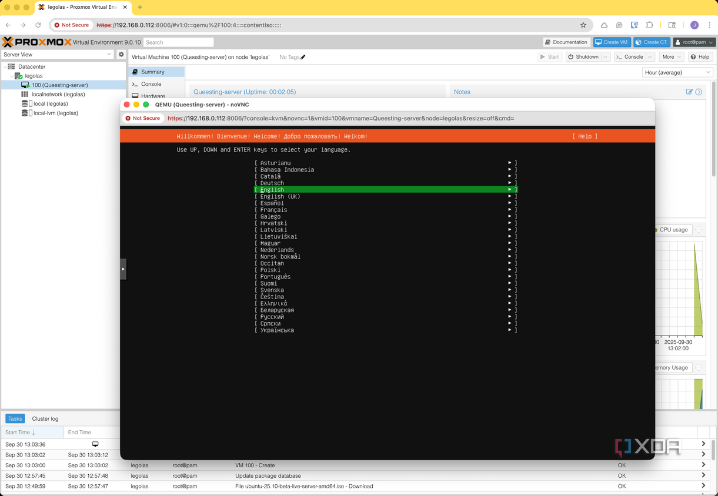Open the Chrome profile avatar
This screenshot has height=496, width=718.
tap(694, 25)
